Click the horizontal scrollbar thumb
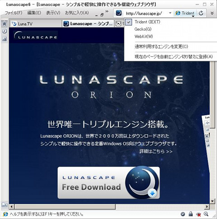This screenshot has width=217, height=219. [x=65, y=207]
